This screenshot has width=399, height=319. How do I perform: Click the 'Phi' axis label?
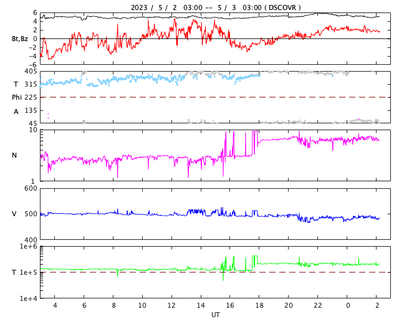[17, 97]
